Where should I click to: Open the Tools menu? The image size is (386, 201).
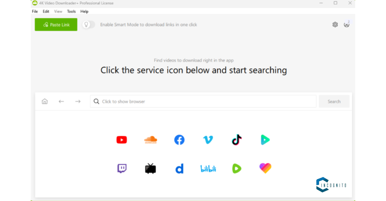click(71, 11)
